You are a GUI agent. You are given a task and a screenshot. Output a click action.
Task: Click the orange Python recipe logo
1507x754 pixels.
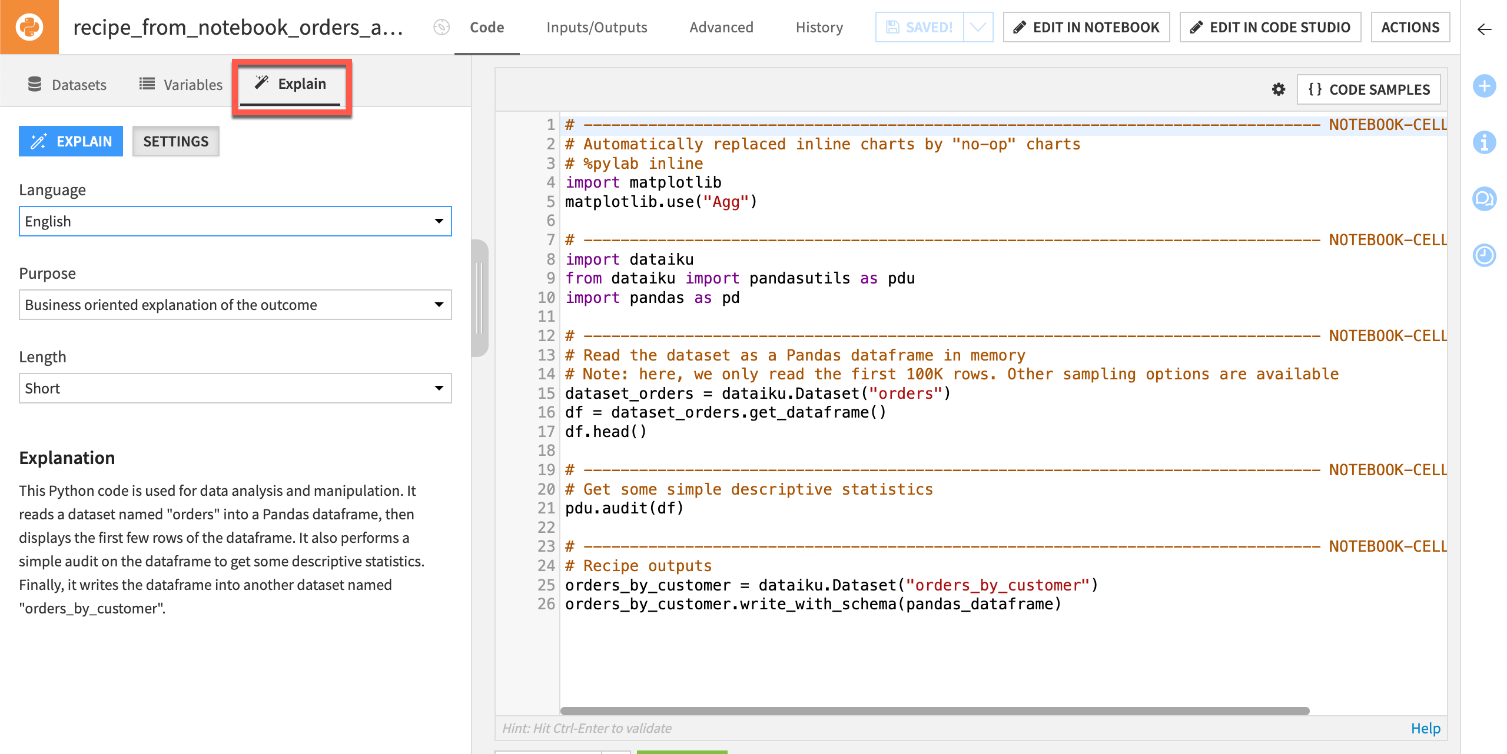[x=29, y=27]
